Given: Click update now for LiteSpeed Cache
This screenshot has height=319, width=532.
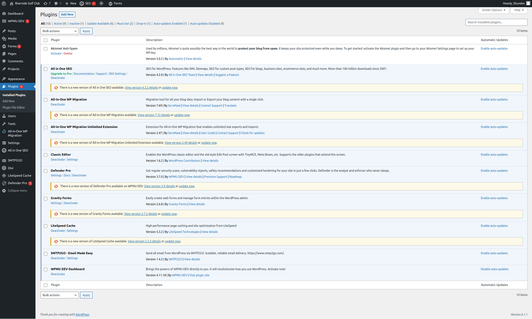Looking at the screenshot, I should pos(172,241).
